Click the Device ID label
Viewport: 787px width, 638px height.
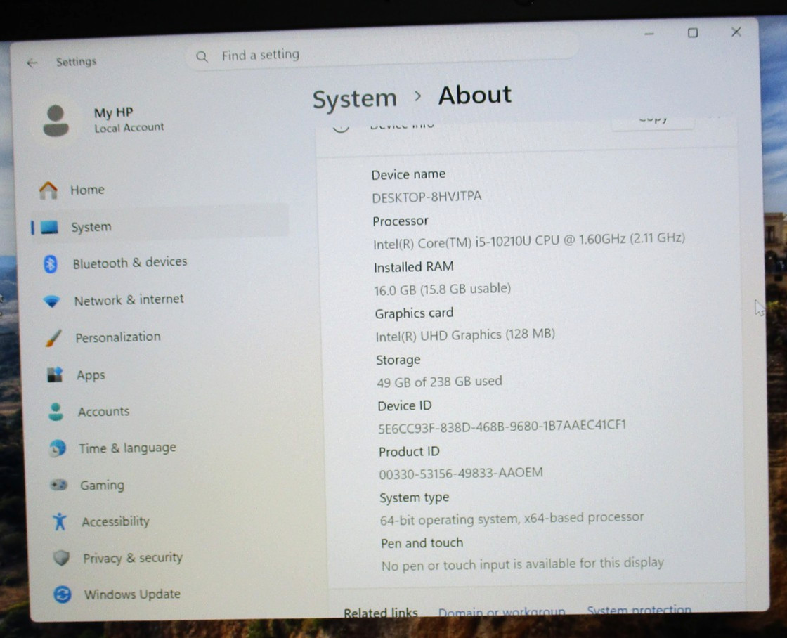(405, 405)
